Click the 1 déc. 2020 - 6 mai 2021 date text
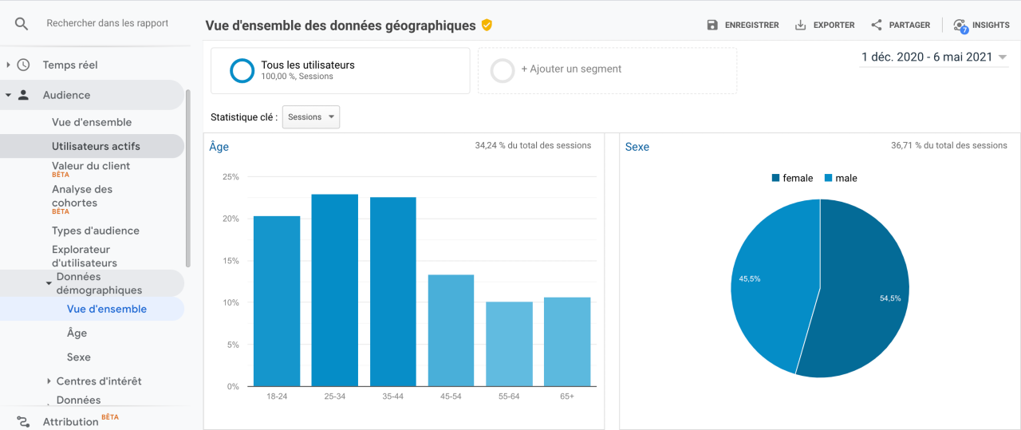Viewport: 1021px width, 430px height. click(x=927, y=57)
